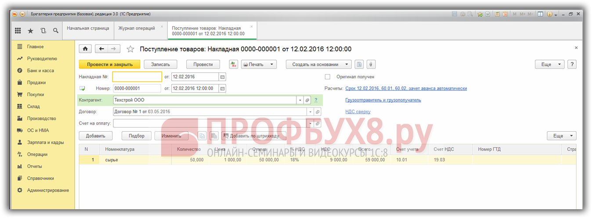The width and height of the screenshot is (592, 218).
Task: Click the Провести и закрыть button
Action: [x=109, y=64]
